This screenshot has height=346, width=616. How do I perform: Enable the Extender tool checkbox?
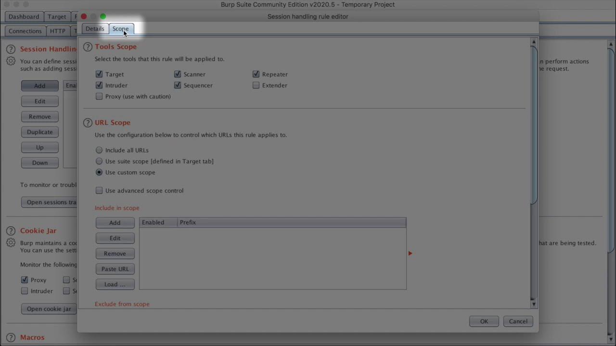[x=256, y=85]
